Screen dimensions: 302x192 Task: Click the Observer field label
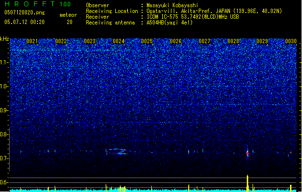[x=97, y=5]
